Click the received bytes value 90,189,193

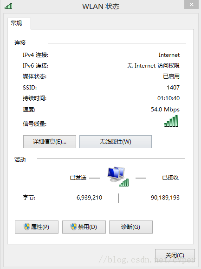(x=165, y=198)
